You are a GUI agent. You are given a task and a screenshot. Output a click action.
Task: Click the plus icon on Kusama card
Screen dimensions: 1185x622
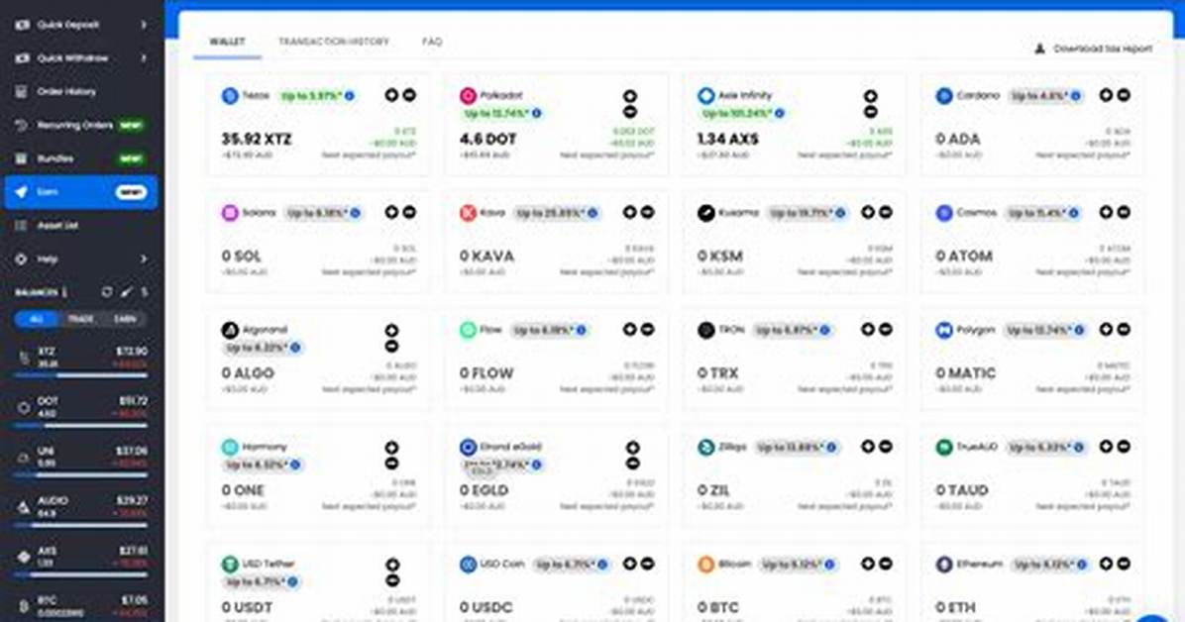coord(868,212)
